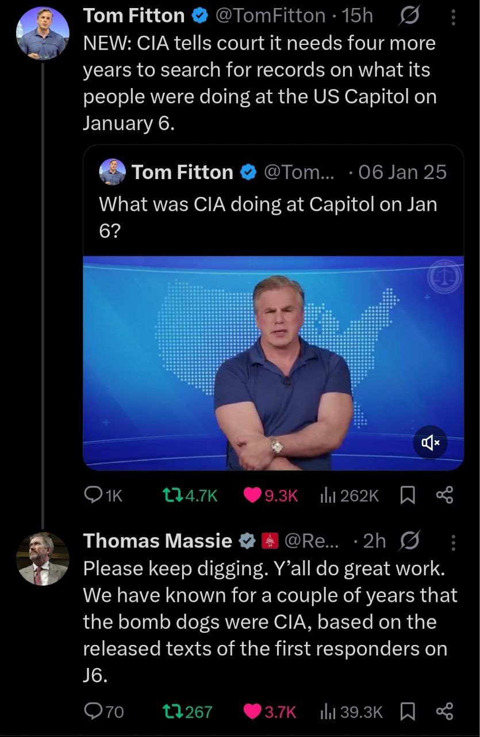Share Thomas Massie's reply
The image size is (480, 737).
[x=445, y=712]
